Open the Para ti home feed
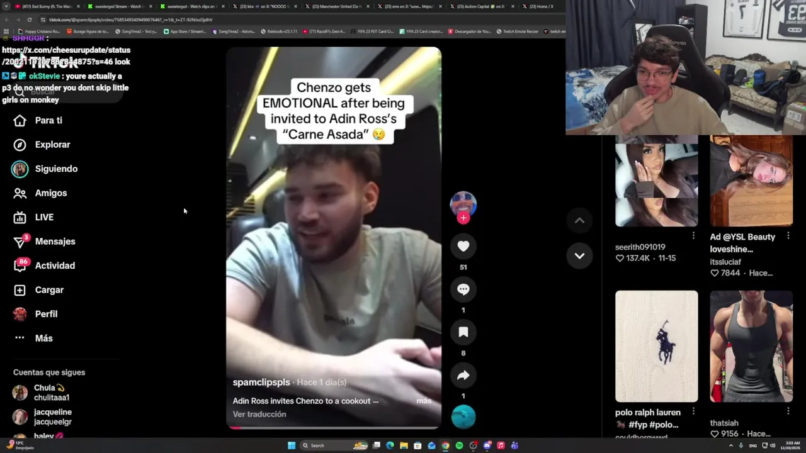The width and height of the screenshot is (806, 453). click(x=38, y=120)
